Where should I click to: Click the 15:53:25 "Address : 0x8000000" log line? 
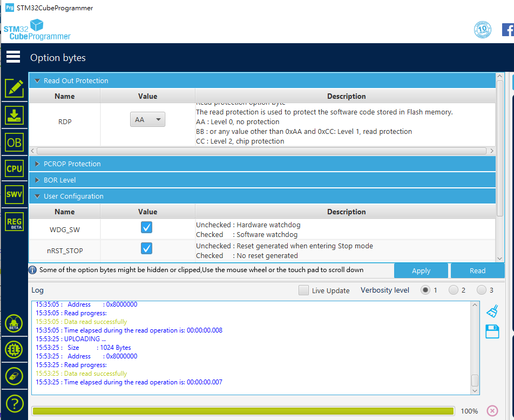point(86,356)
